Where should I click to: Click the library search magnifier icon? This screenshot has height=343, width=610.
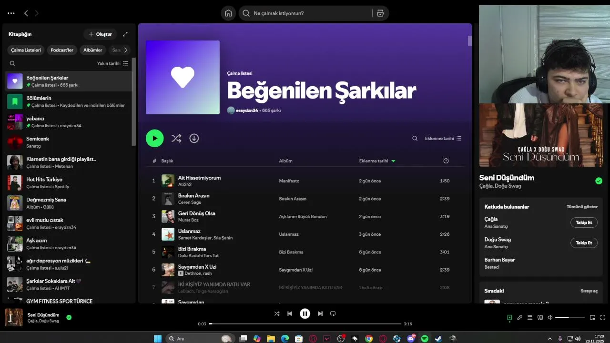(x=12, y=63)
